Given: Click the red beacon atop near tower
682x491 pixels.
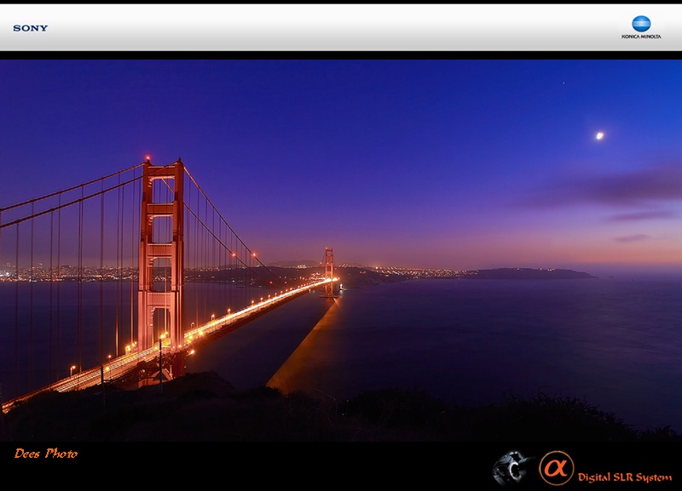Looking at the screenshot, I should tap(147, 159).
